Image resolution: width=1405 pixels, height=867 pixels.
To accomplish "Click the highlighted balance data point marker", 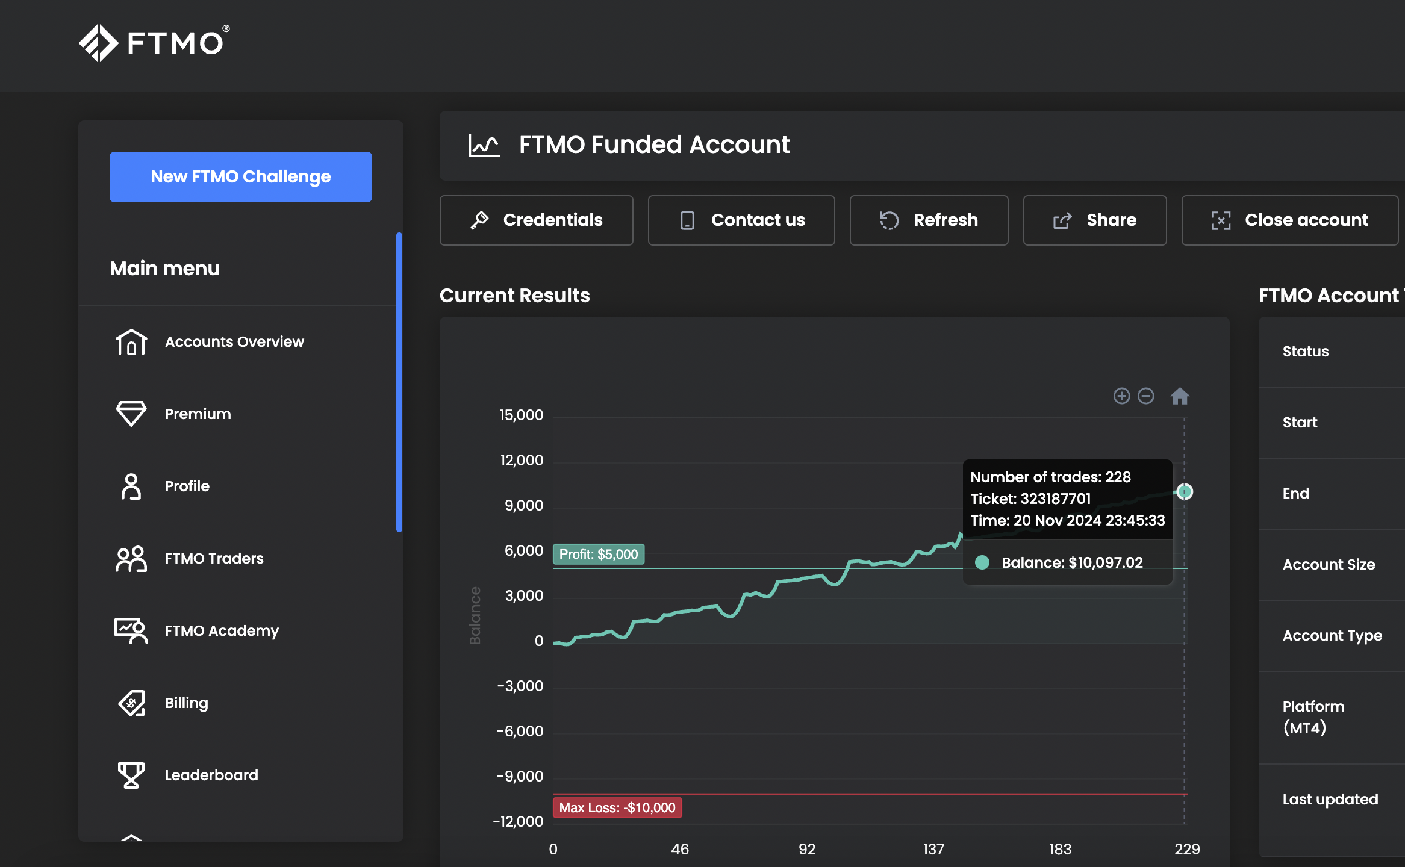I will tap(1185, 492).
